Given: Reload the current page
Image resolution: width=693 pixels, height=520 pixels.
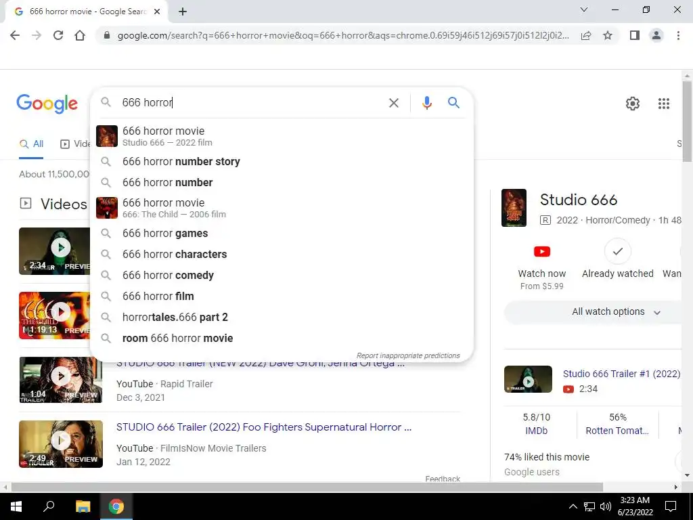Looking at the screenshot, I should [58, 35].
